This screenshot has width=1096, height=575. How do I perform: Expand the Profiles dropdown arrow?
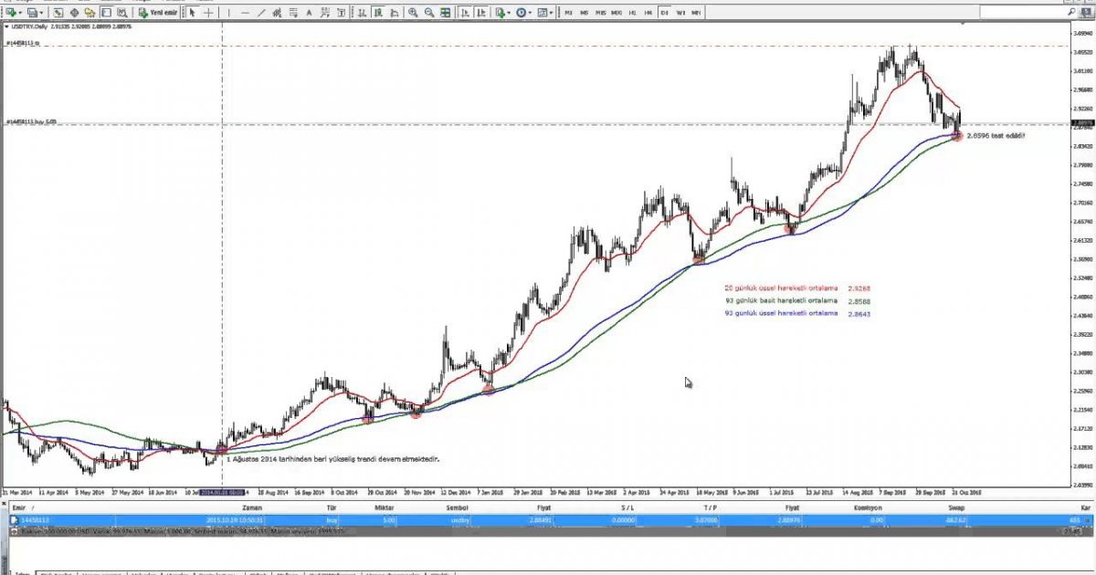point(41,13)
